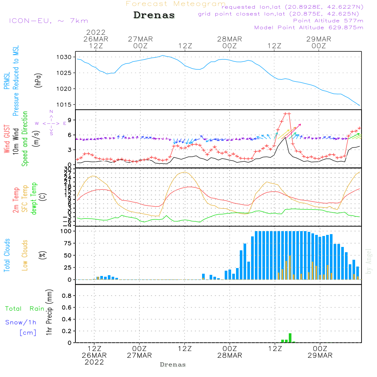Click the '(%)' cloud unit label
377x377 pixels.
click(x=43, y=255)
